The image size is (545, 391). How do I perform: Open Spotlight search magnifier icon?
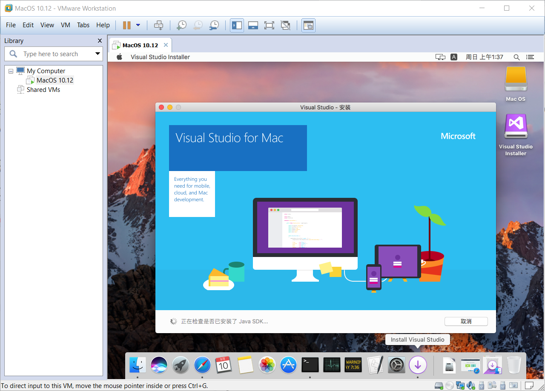click(x=516, y=57)
